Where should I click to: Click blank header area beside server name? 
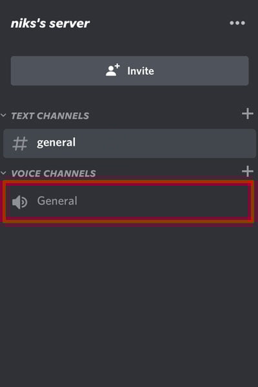pos(158,23)
